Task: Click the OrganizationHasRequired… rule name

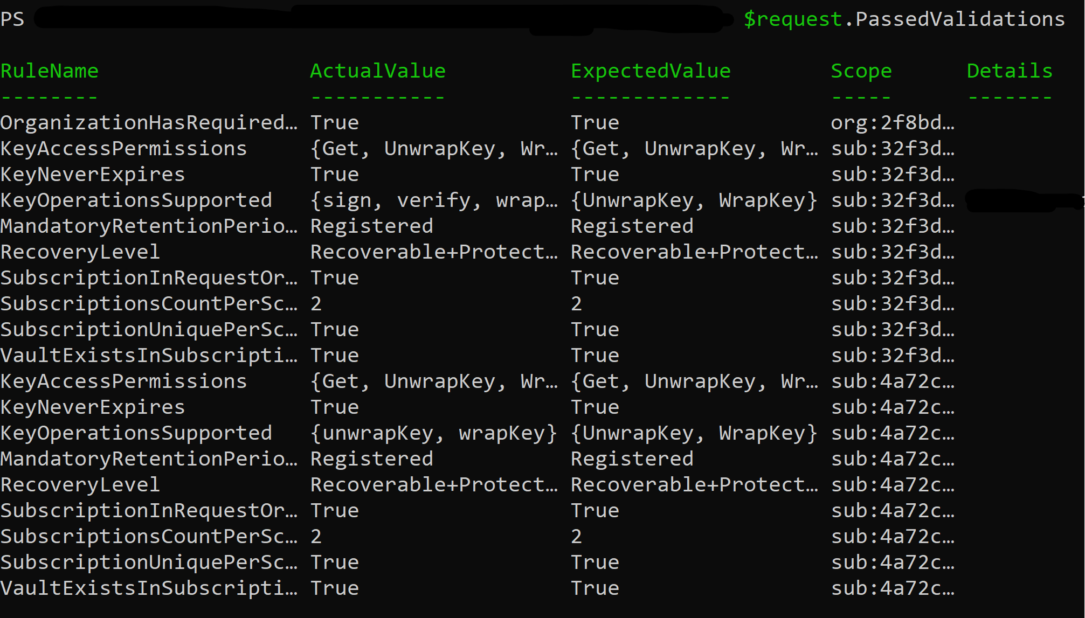Action: click(149, 122)
